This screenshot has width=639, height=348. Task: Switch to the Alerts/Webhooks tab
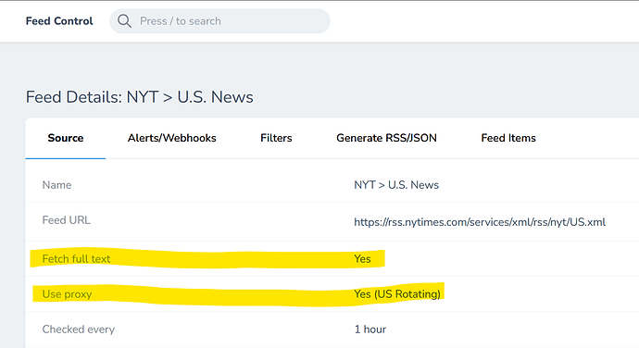click(x=172, y=138)
